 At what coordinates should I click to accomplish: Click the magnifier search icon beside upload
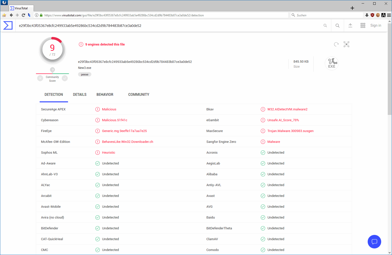pyautogui.click(x=338, y=25)
